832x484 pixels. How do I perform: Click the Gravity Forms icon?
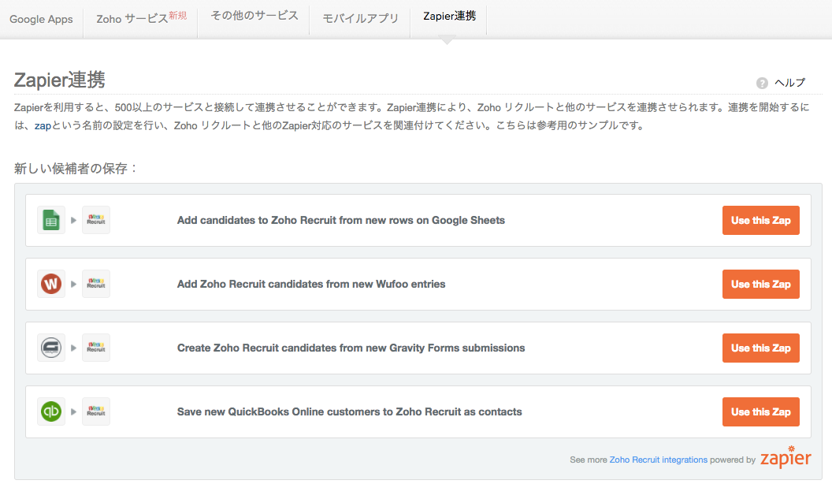[51, 348]
